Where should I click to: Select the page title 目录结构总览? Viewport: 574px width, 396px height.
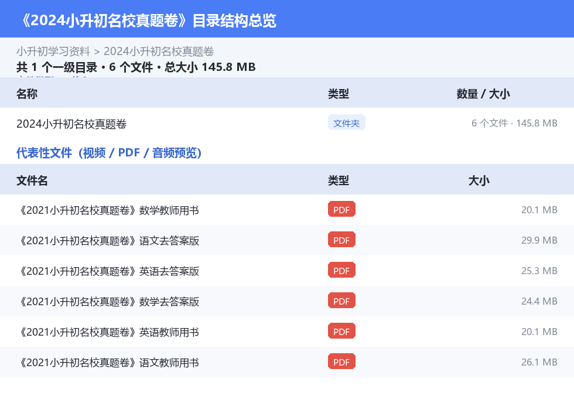tap(234, 21)
